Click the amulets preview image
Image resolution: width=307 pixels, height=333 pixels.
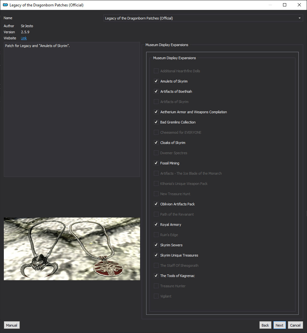(x=72, y=249)
